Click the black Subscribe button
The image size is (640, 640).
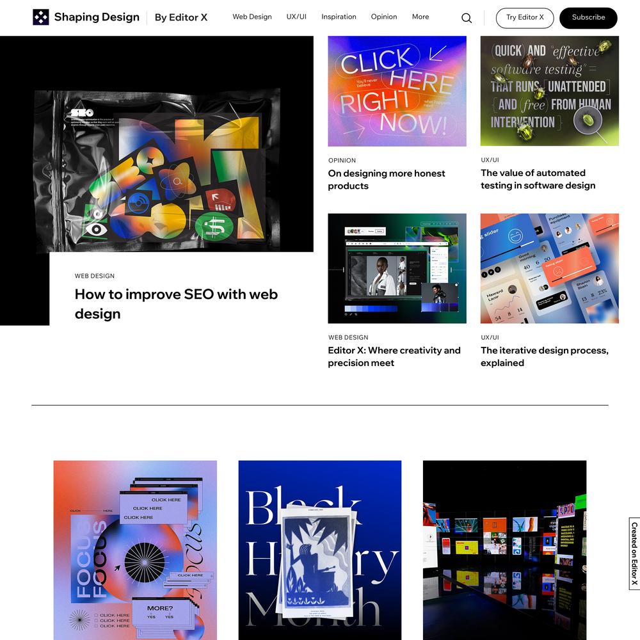coord(588,18)
